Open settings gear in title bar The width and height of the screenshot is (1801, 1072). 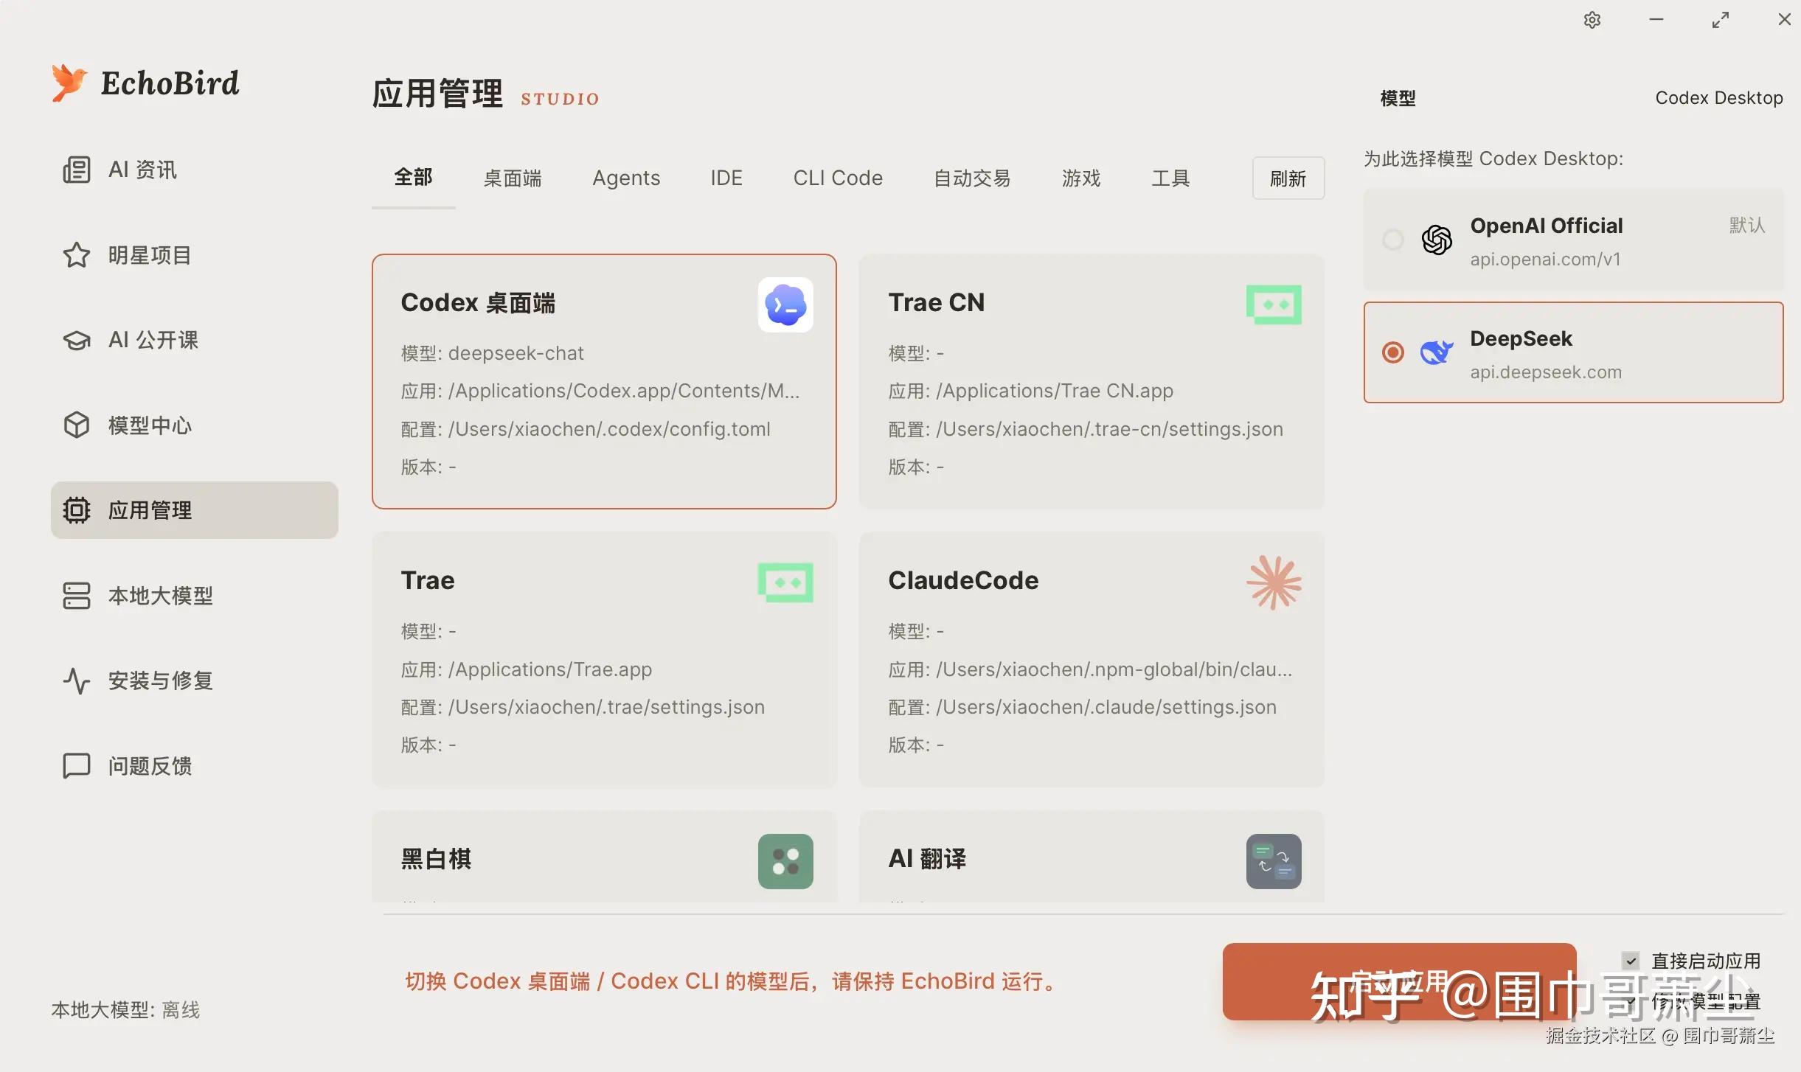click(x=1592, y=20)
